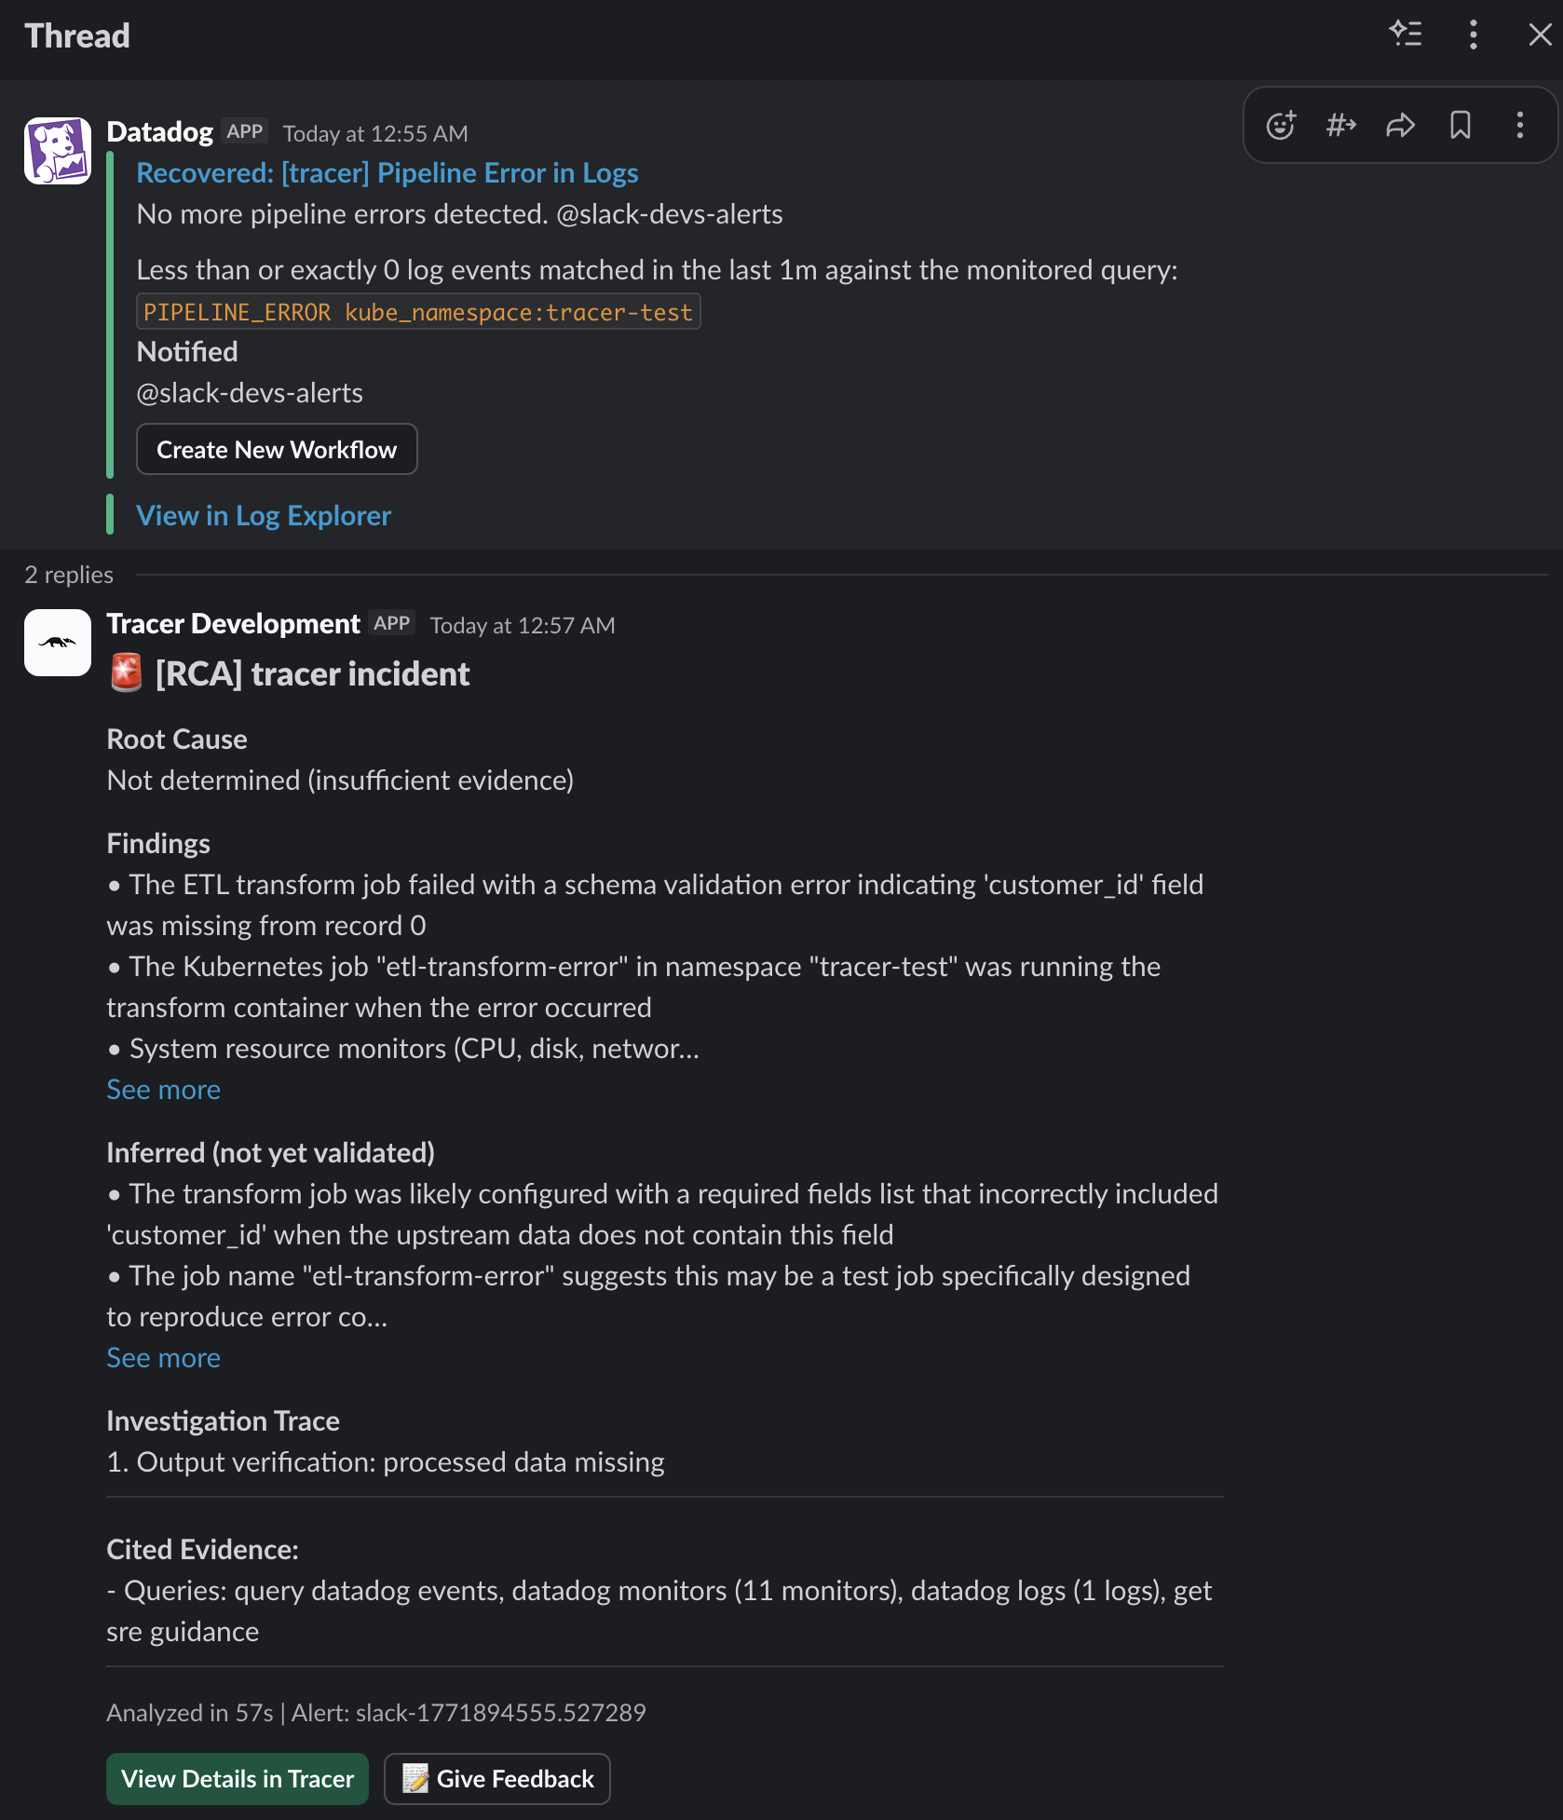Forward the Datadog recovered alert
1563x1820 pixels.
click(x=1401, y=126)
